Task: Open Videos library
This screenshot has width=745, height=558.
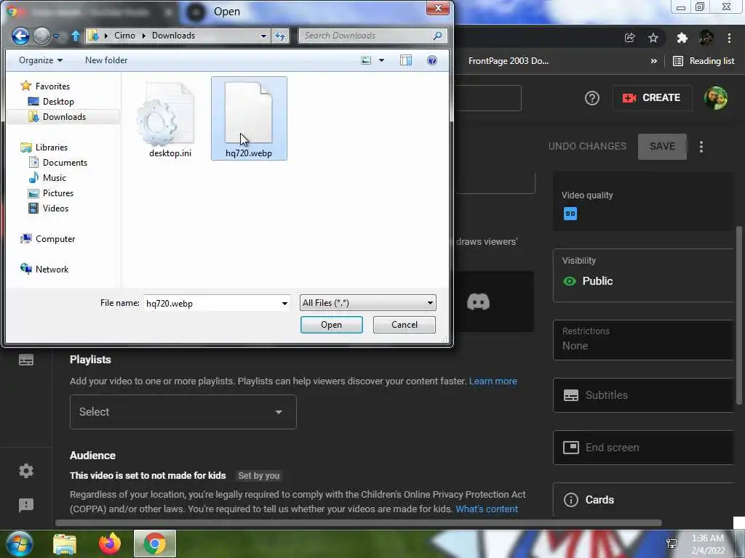Action: [x=55, y=209]
